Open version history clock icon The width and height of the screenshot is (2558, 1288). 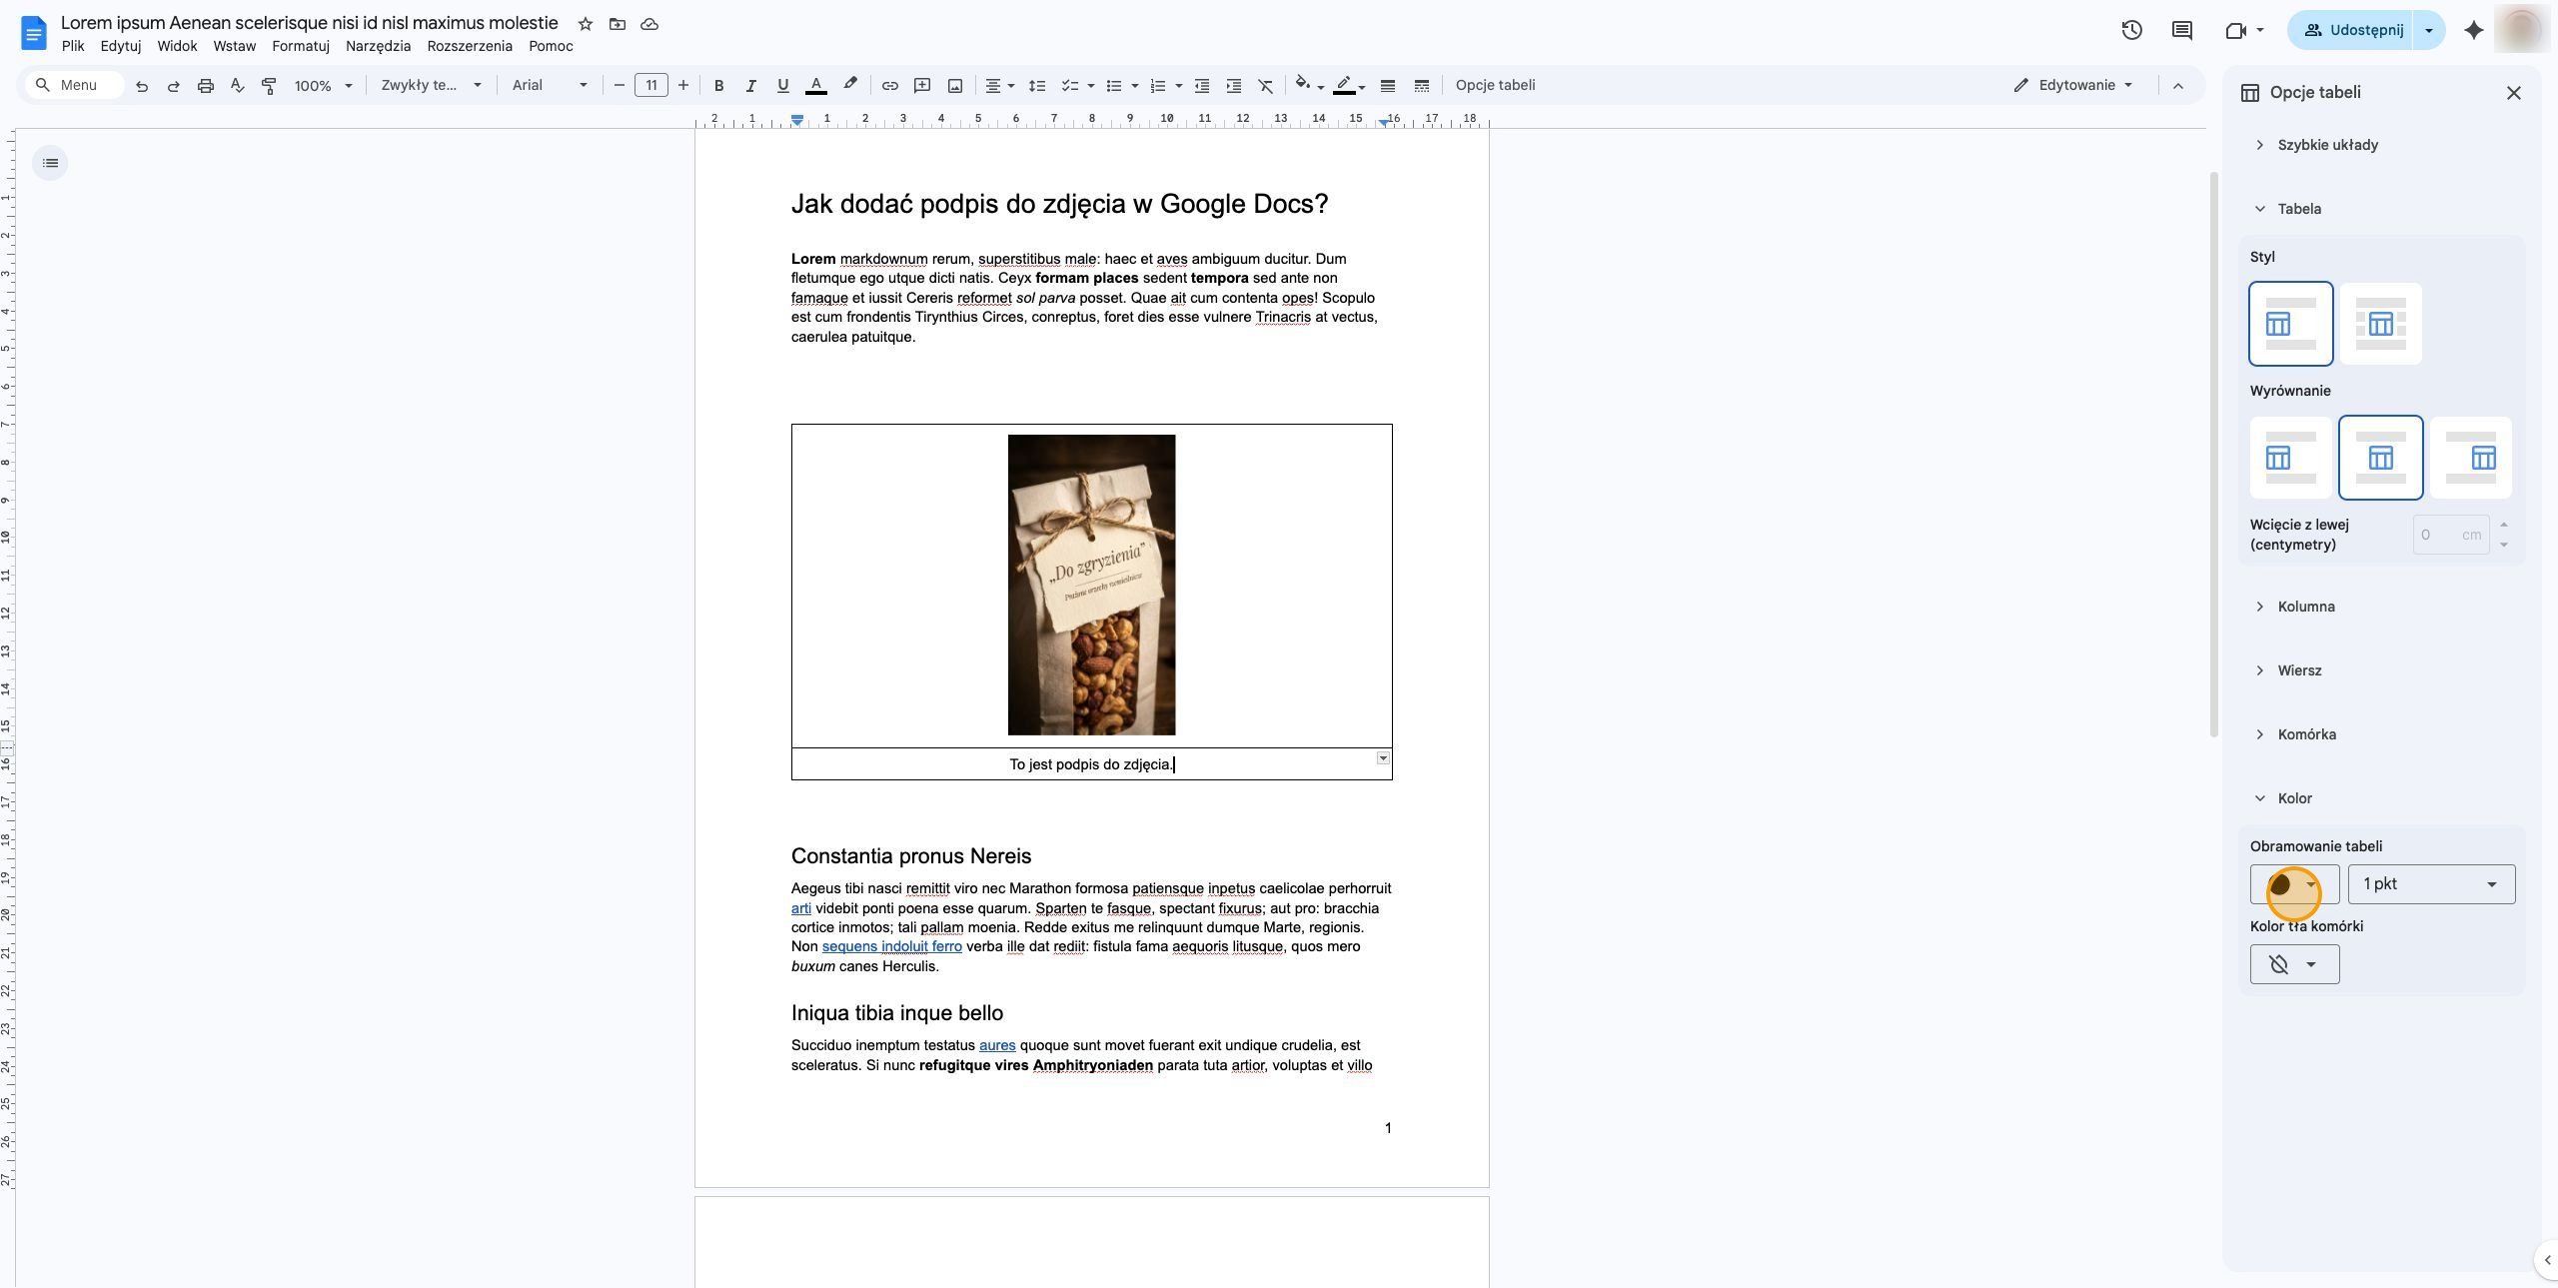point(2131,30)
